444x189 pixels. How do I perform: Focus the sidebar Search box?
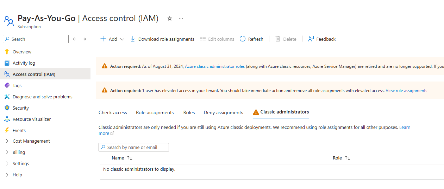(x=36, y=39)
